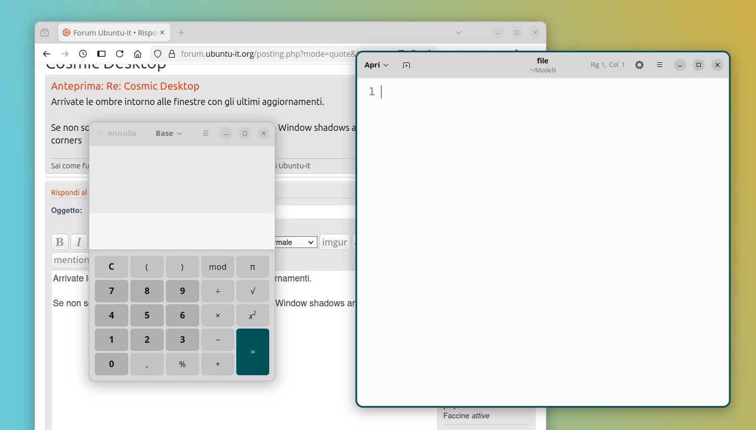Open the text editor view settings gear
Viewport: 756px width, 430px height.
(x=639, y=65)
